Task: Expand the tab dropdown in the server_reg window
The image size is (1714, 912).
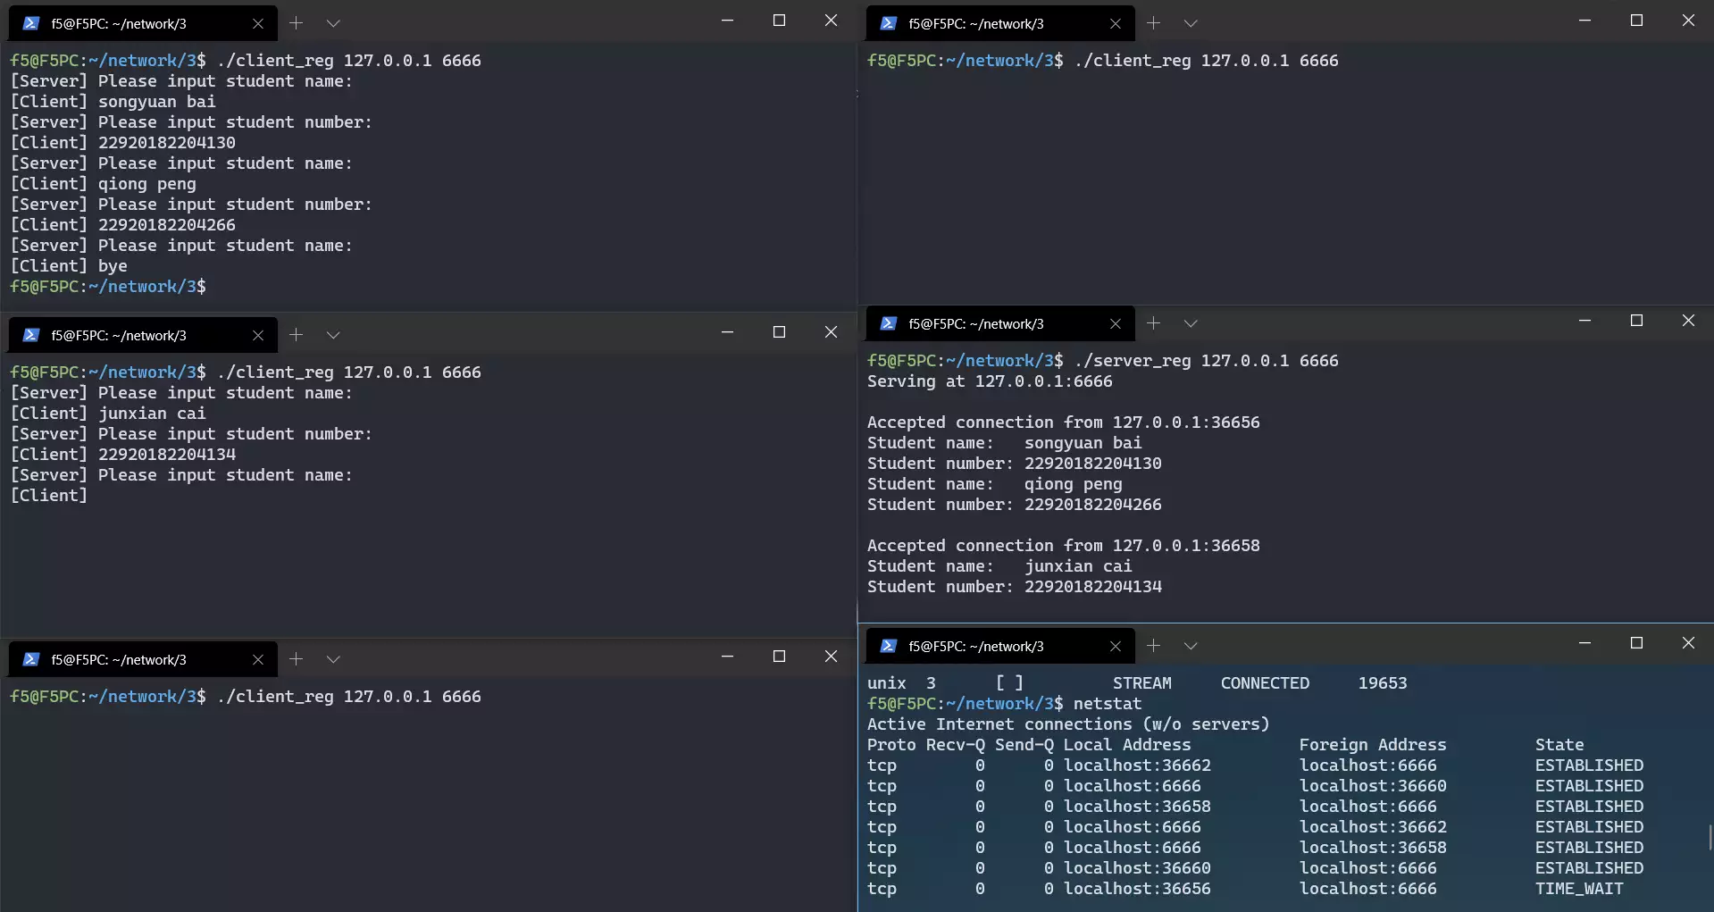Action: 1191,323
